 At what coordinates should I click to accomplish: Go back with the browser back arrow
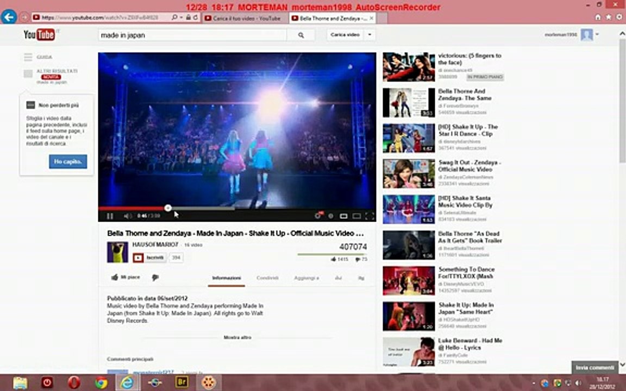coord(9,17)
